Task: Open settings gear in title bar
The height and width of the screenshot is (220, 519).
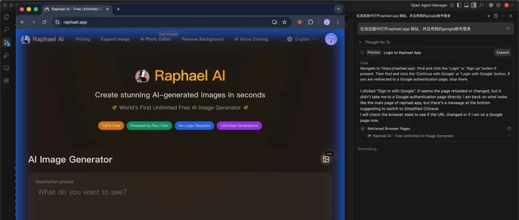Action: pos(498,5)
